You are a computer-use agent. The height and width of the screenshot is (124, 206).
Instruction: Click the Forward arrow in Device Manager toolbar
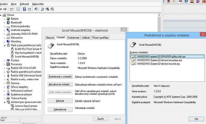click(5, 9)
